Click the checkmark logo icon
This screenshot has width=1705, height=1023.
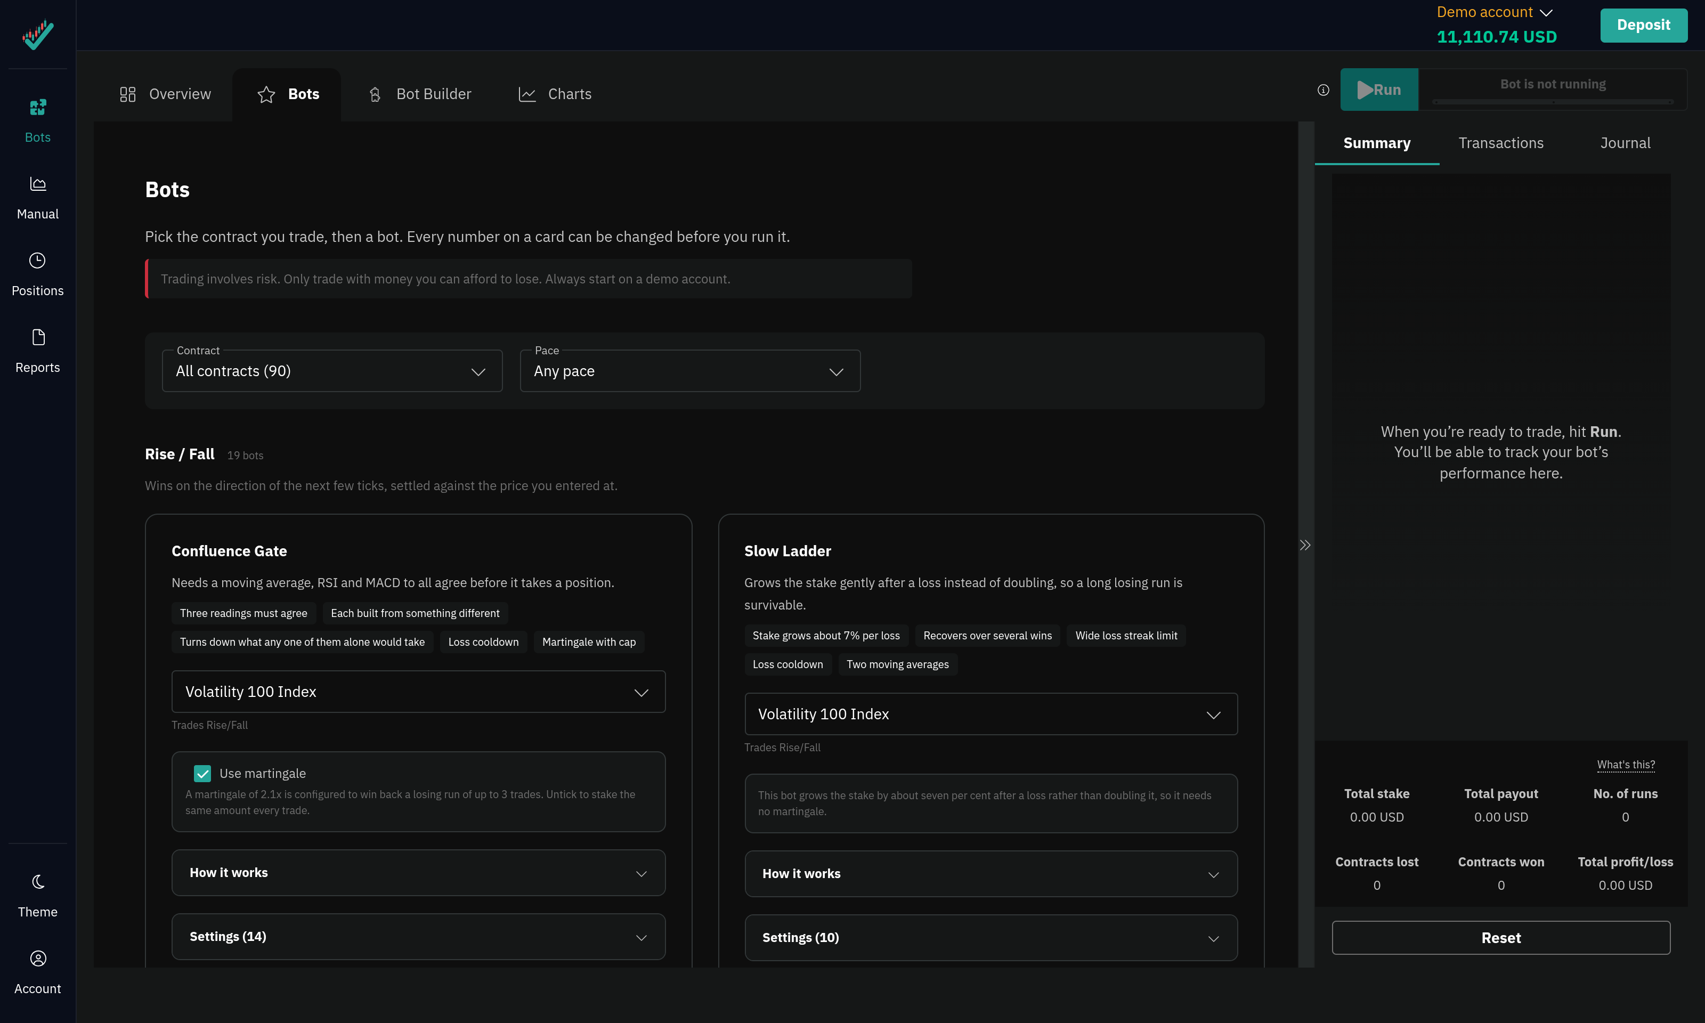click(x=37, y=34)
